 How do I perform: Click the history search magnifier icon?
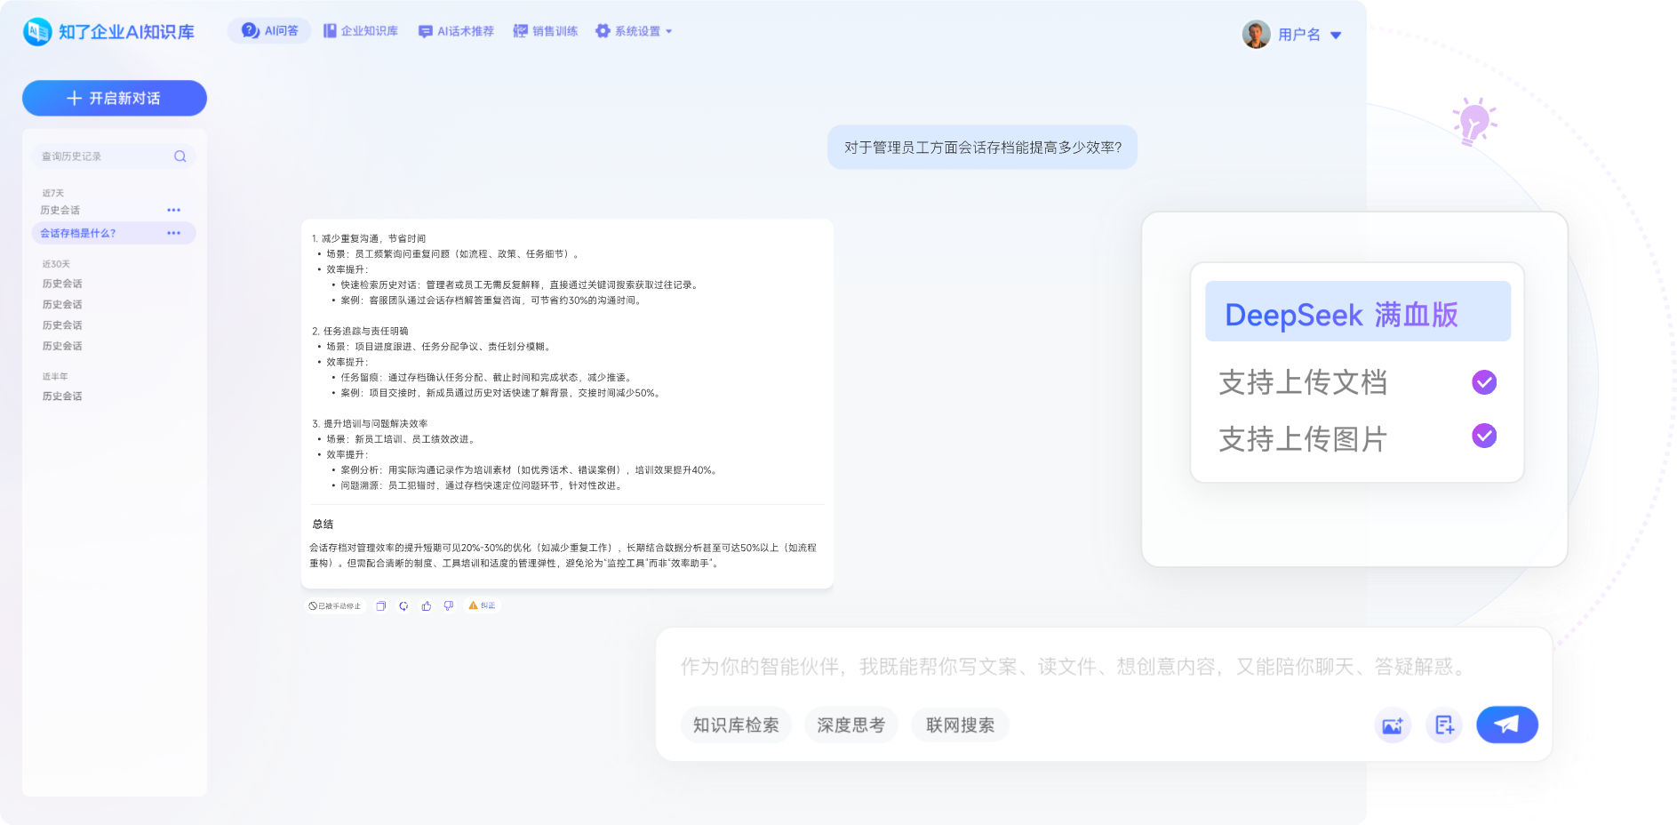pyautogui.click(x=180, y=156)
